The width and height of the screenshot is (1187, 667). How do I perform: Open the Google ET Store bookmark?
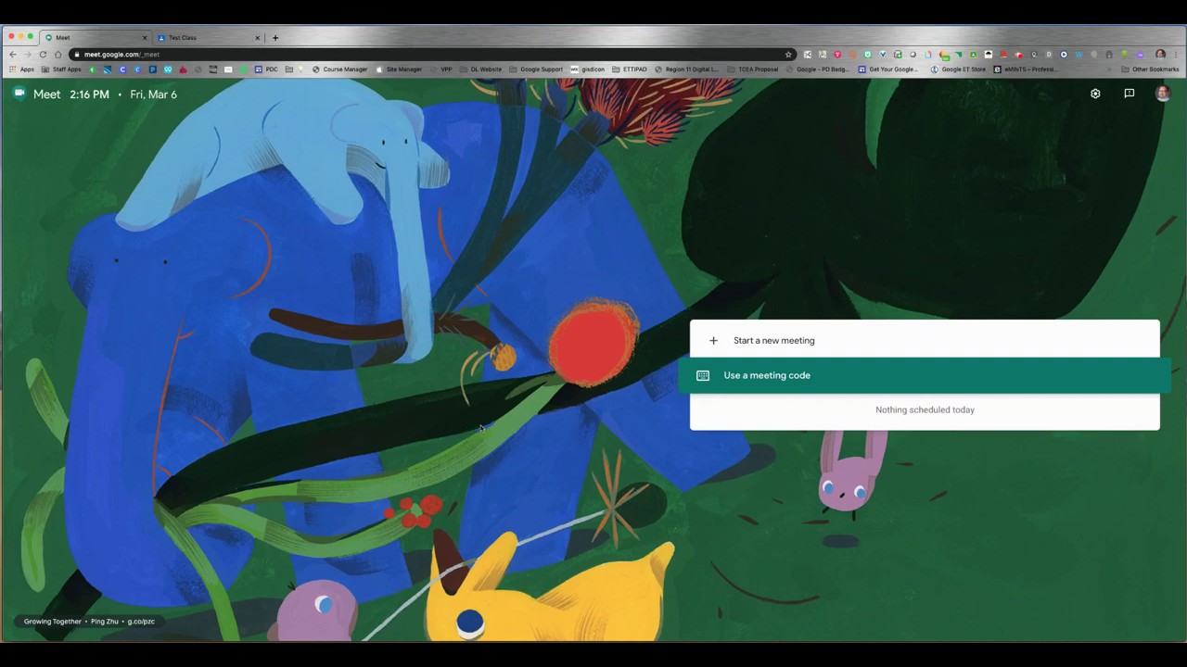[959, 69]
